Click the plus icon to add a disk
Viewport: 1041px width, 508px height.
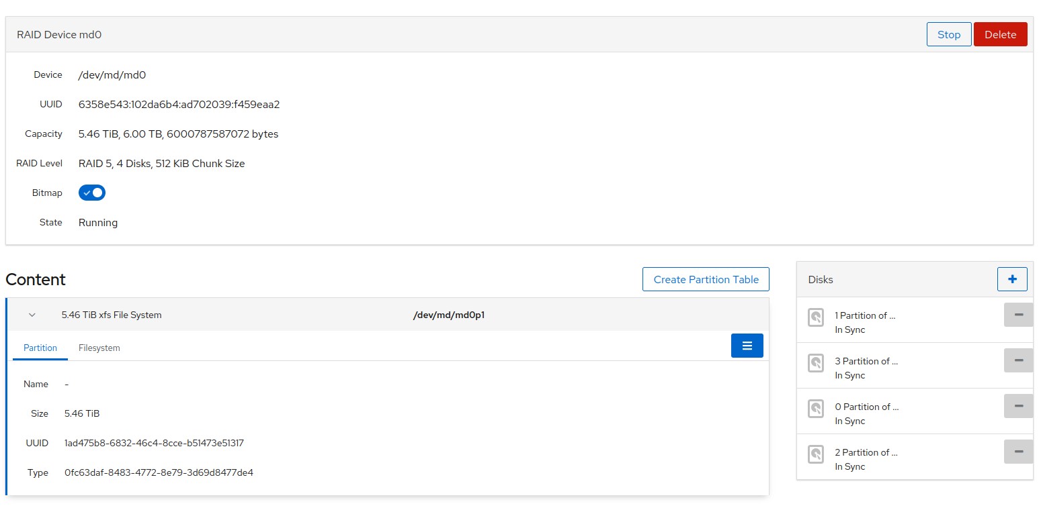click(1012, 279)
